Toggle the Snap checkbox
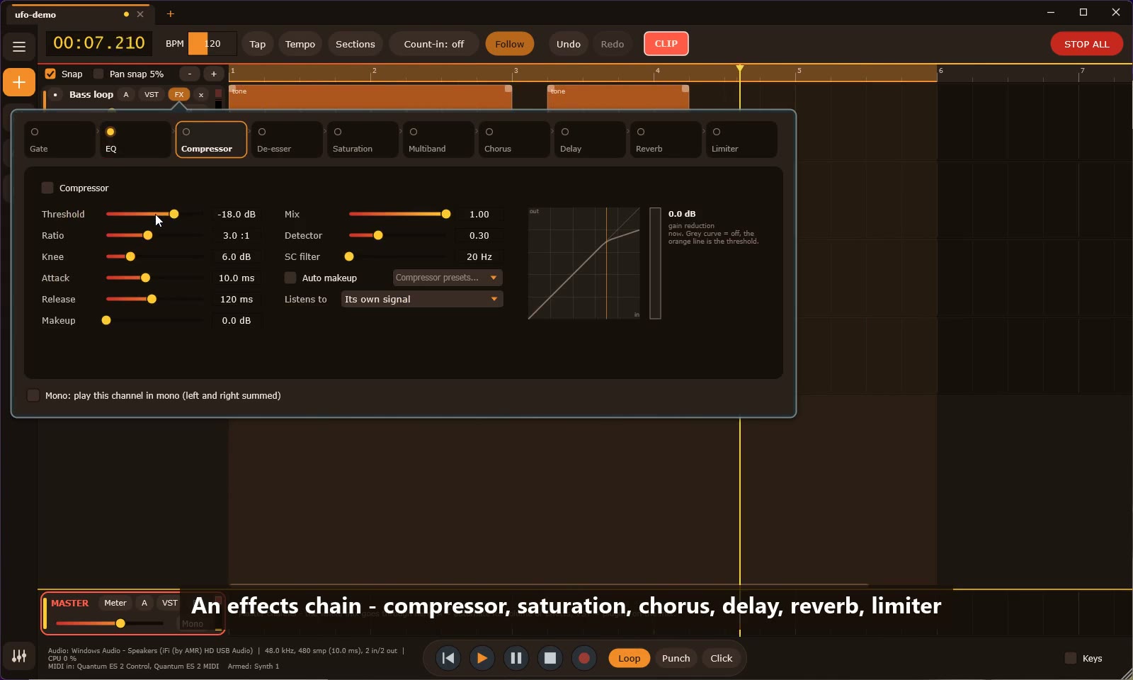 [x=50, y=74]
